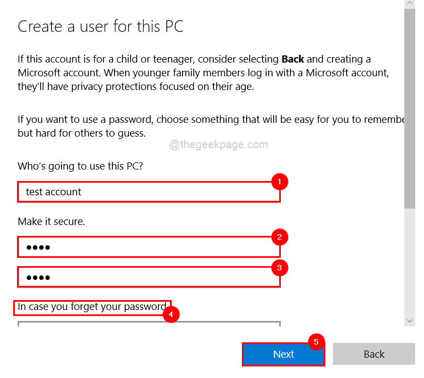Click the gray Back button
The image size is (424, 378).
point(374,354)
